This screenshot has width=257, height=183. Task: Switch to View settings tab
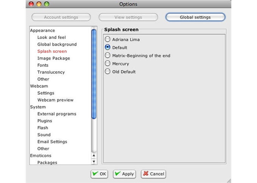(128, 17)
